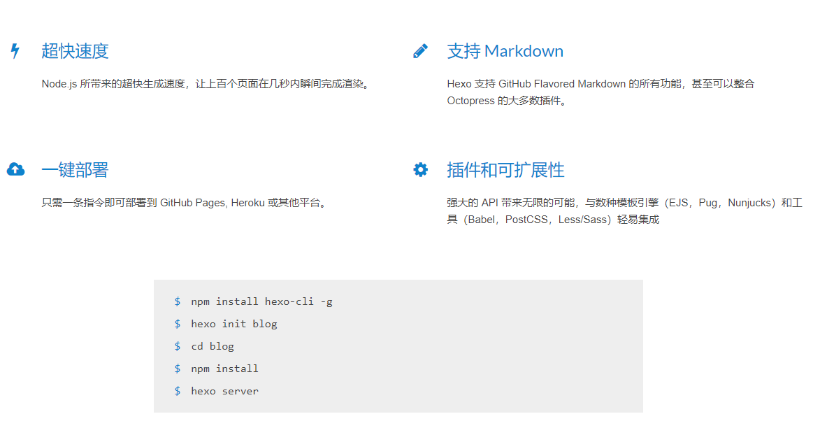The width and height of the screenshot is (813, 421).
Task: Select the 超快速度 heading
Action: 75,51
